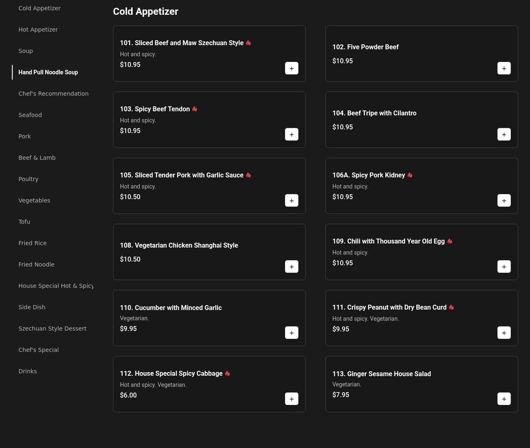
Task: Click the Cold Appetizer section heading
Action: [145, 11]
